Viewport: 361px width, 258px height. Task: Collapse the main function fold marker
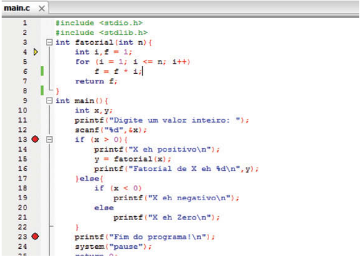[x=50, y=101]
